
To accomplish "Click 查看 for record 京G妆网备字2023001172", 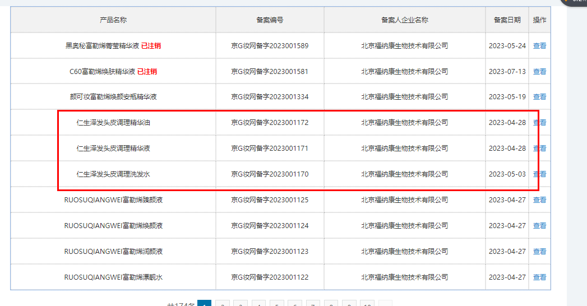I will (540, 123).
